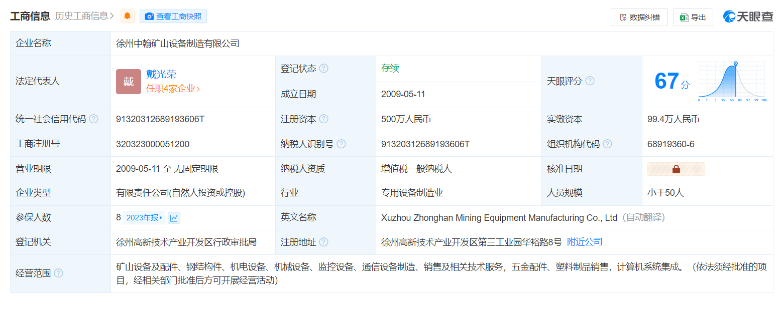Click industry value 专用设备制造业
The width and height of the screenshot is (781, 315).
click(x=412, y=193)
